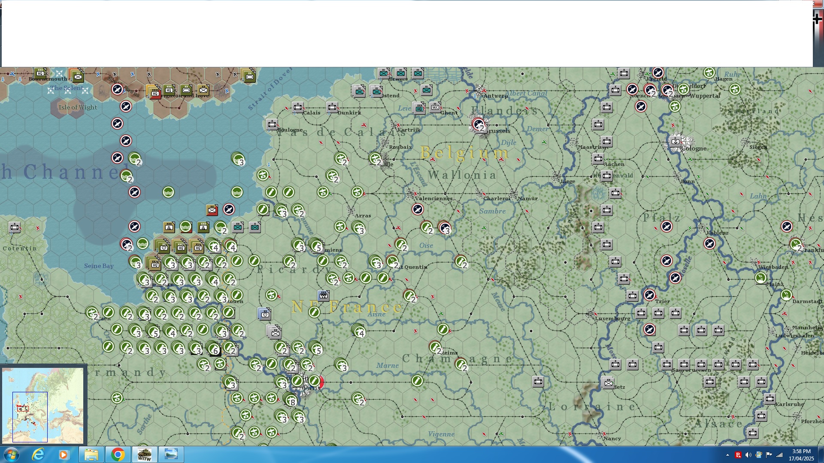824x463 pixels.
Task: Click the unit counter at Boulogne
Action: pos(272,124)
